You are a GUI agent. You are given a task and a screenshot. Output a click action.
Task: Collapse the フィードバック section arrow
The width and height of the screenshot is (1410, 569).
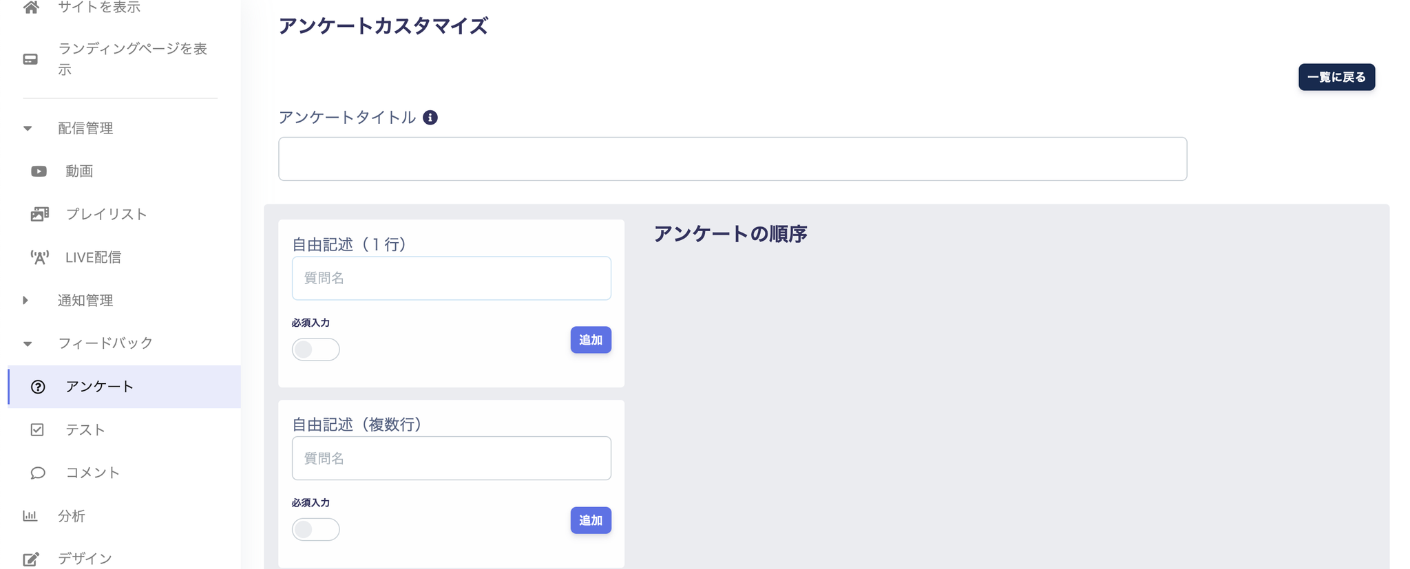[28, 343]
